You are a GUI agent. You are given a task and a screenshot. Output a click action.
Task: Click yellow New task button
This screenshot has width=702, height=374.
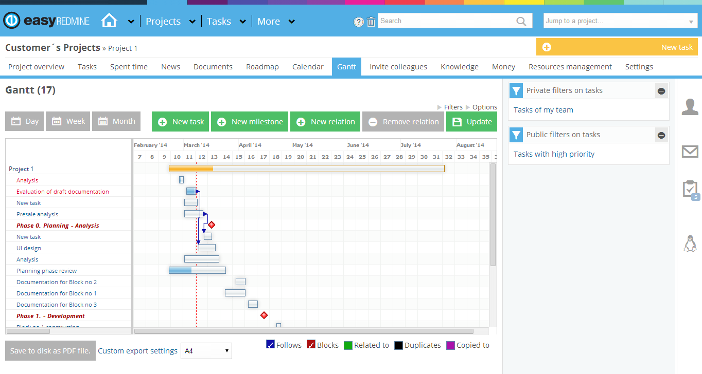click(x=617, y=47)
